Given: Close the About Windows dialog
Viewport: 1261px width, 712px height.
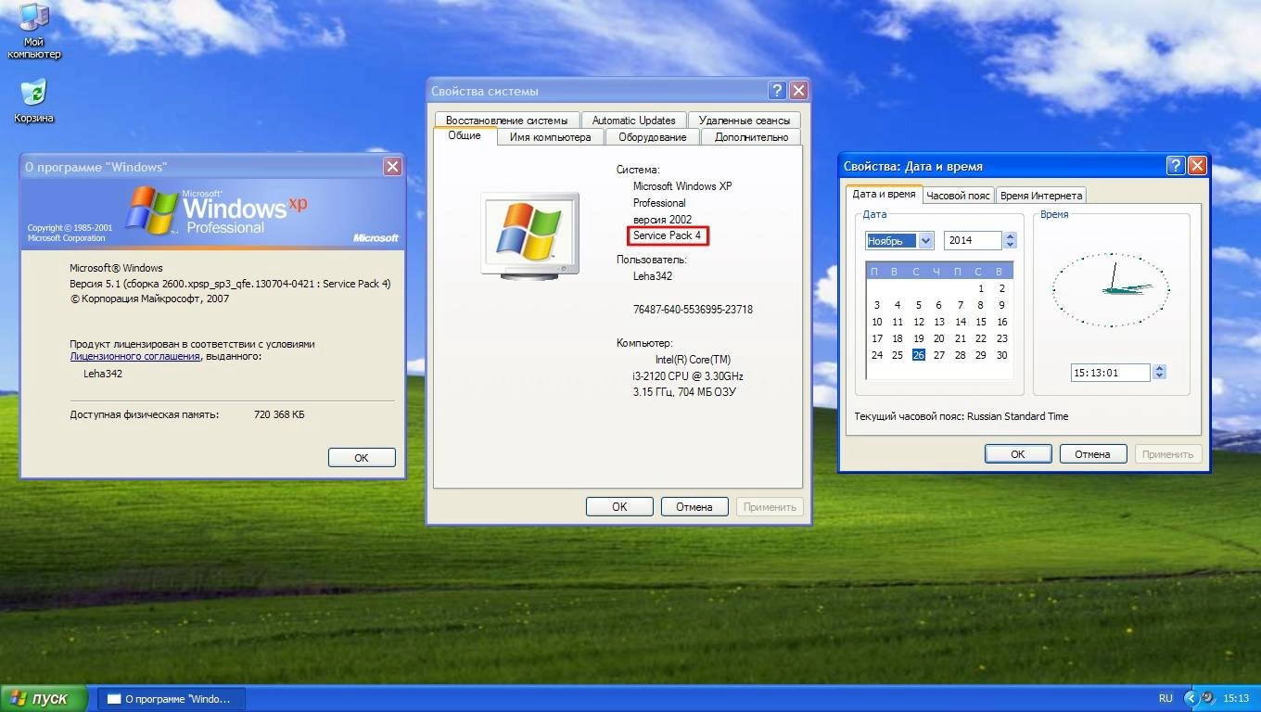Looking at the screenshot, I should point(393,167).
